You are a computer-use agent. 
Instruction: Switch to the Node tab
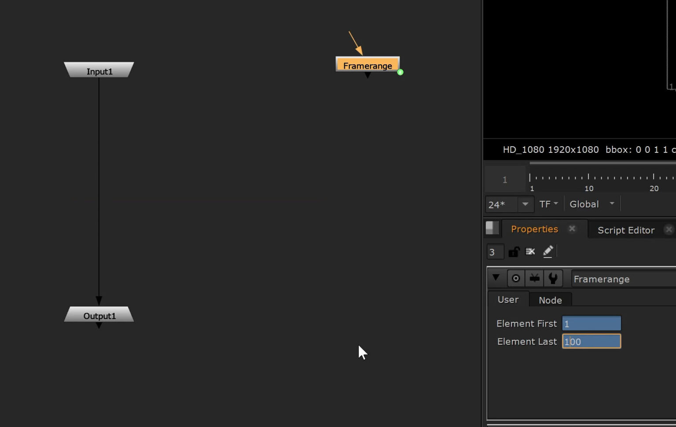pos(550,300)
